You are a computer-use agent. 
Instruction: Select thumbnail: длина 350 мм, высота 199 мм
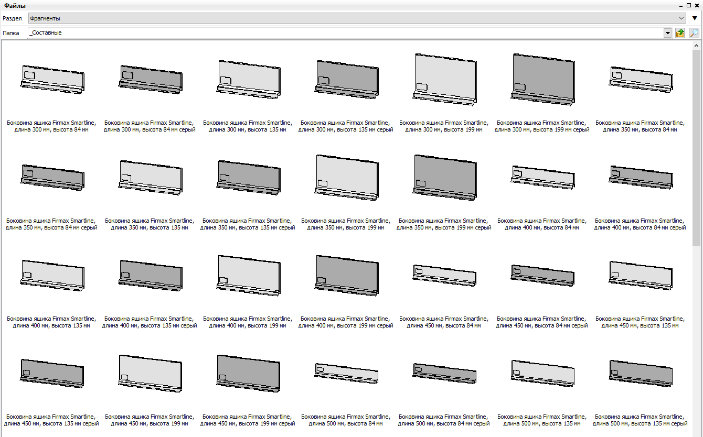(x=346, y=177)
